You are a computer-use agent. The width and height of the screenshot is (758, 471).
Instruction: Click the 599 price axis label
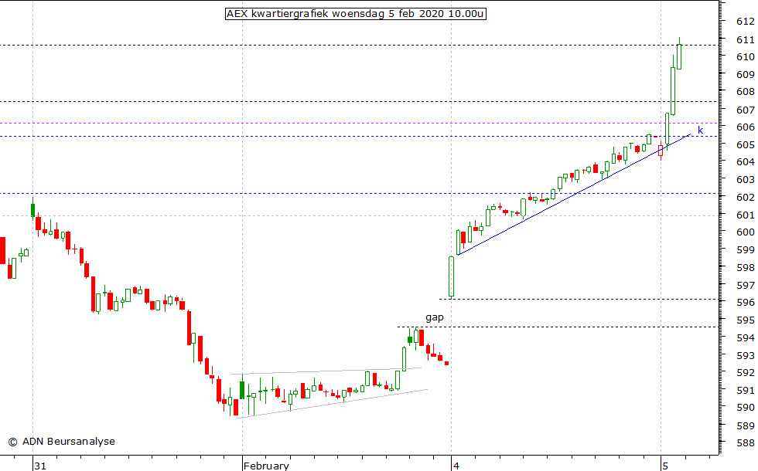[745, 249]
